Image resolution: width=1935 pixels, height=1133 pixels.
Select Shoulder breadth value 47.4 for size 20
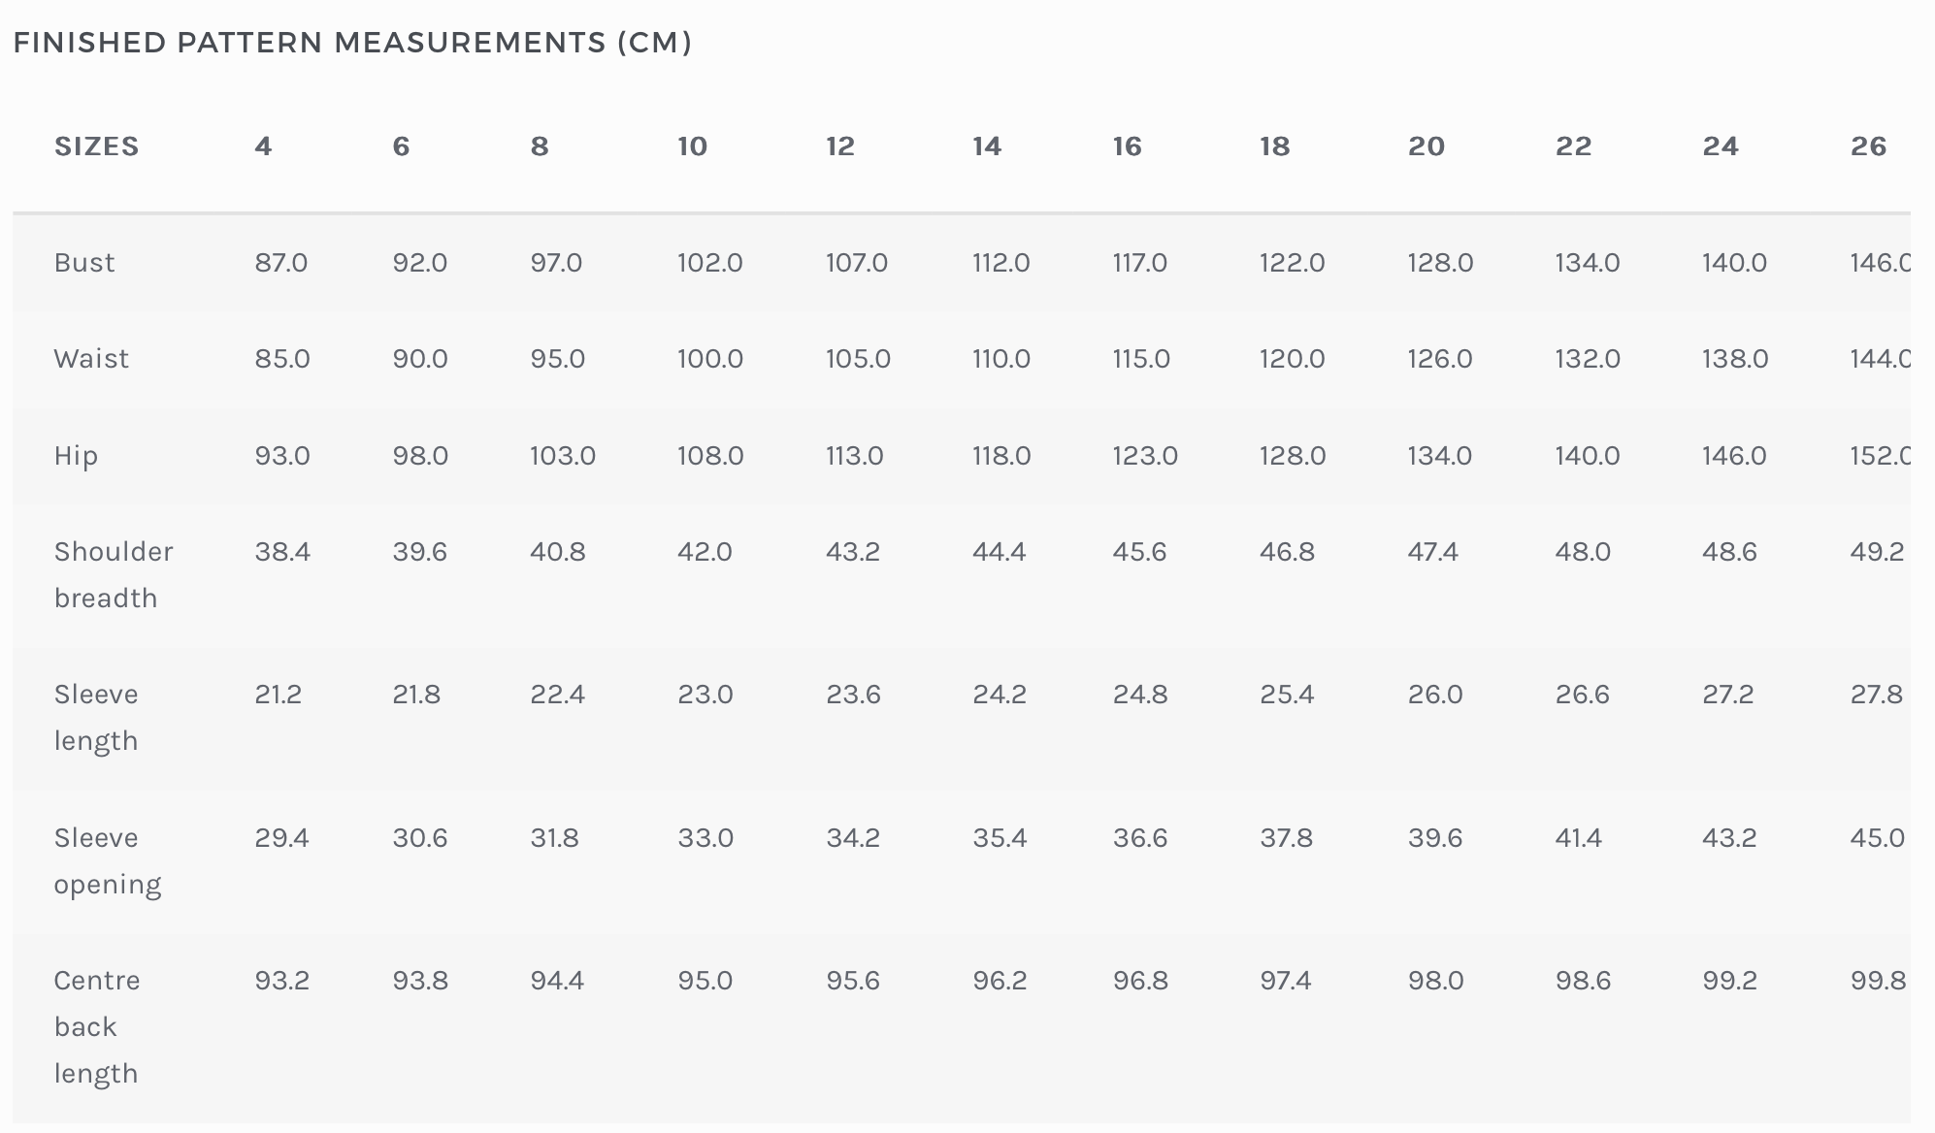[x=1432, y=552]
